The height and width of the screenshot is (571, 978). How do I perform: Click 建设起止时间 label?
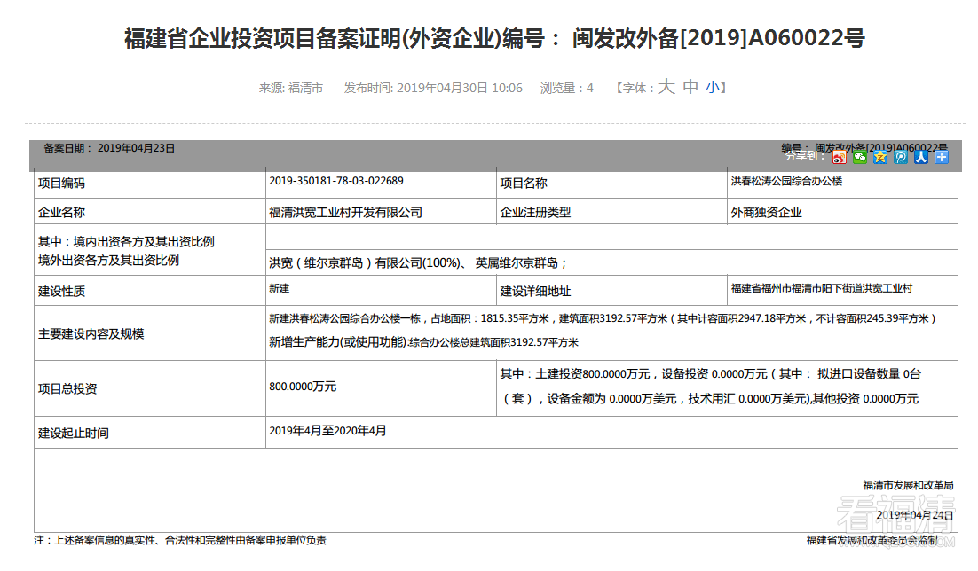click(x=74, y=434)
